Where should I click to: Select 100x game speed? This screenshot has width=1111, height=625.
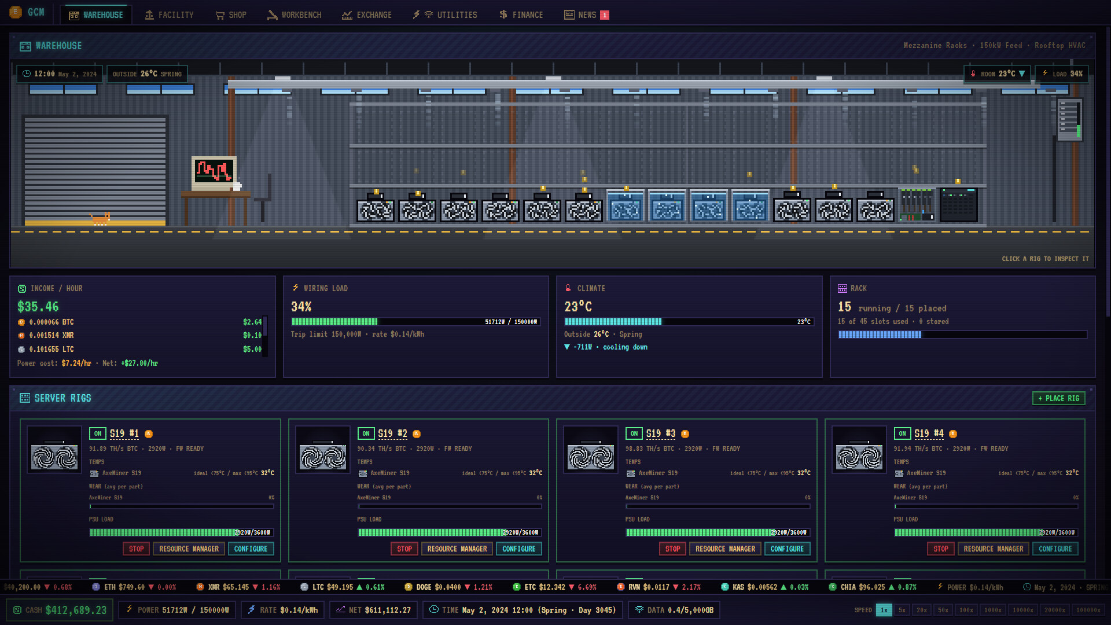coord(966,610)
